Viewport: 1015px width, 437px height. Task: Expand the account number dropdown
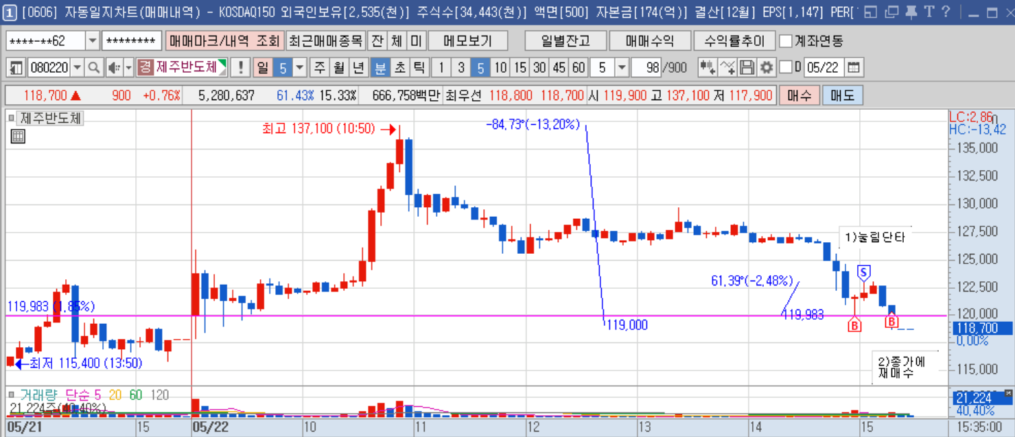tap(93, 40)
